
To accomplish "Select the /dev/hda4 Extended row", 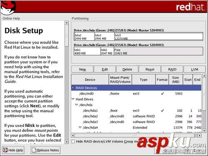I will coord(136,127).
